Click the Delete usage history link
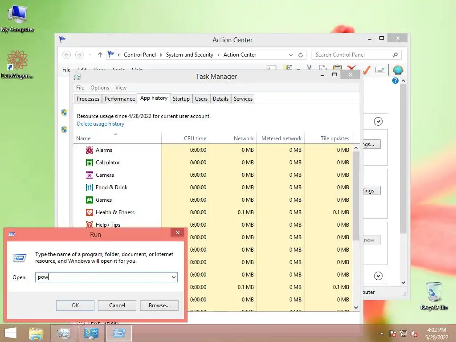456x342 pixels. (x=101, y=124)
